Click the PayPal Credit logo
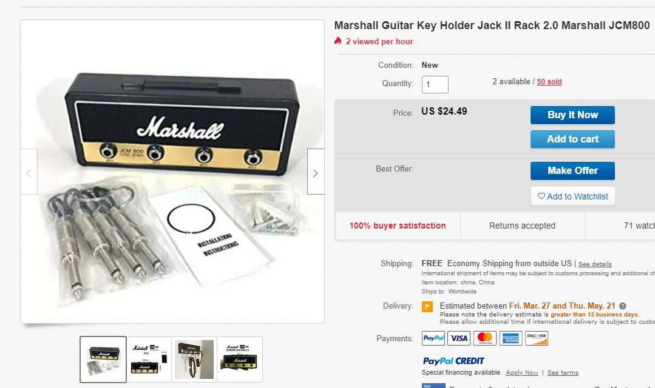This screenshot has width=655, height=388. [x=453, y=361]
